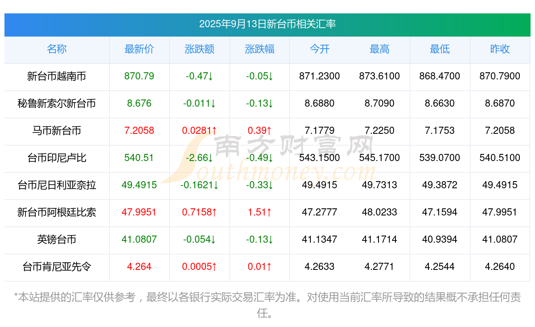Click latest price 7.2058 in red
This screenshot has width=535, height=327.
(x=140, y=131)
